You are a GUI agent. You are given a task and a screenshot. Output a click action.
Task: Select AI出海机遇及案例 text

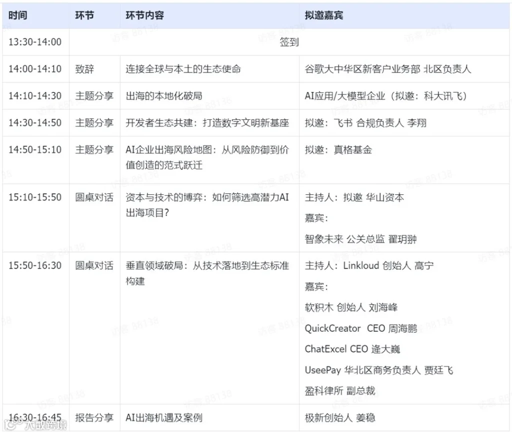point(164,418)
